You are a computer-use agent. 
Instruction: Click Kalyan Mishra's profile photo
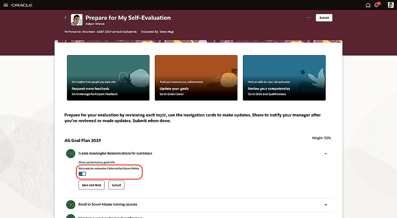click(x=77, y=20)
